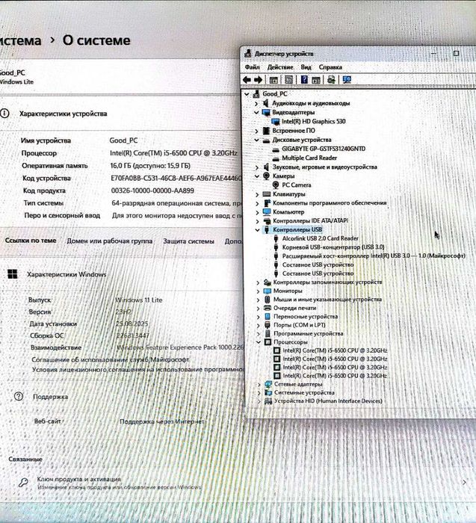The width and height of the screenshot is (476, 523).
Task: Expand the Встроенное ПО node
Action: click(x=256, y=131)
